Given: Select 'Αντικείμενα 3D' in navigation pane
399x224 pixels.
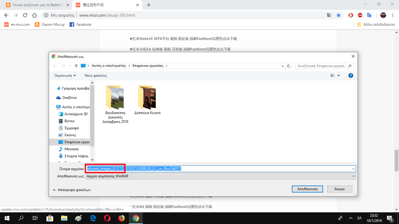Looking at the screenshot, I should point(73,114).
